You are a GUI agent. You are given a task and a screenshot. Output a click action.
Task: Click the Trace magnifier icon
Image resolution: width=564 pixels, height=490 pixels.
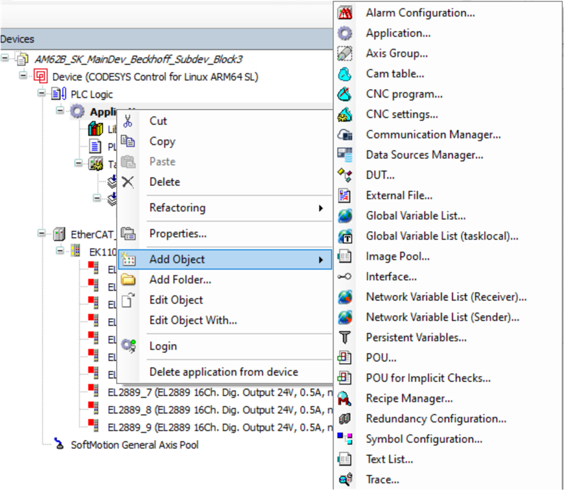[345, 480]
